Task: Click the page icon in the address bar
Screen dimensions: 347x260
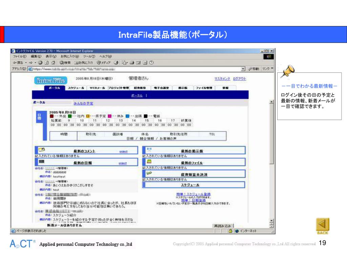Action: pos(30,69)
